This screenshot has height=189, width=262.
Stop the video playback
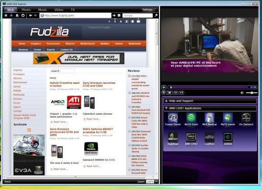pyautogui.click(x=170, y=93)
